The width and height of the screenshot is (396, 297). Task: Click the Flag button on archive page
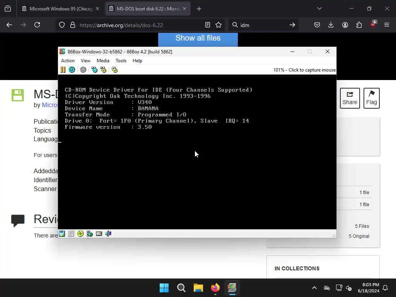click(372, 98)
